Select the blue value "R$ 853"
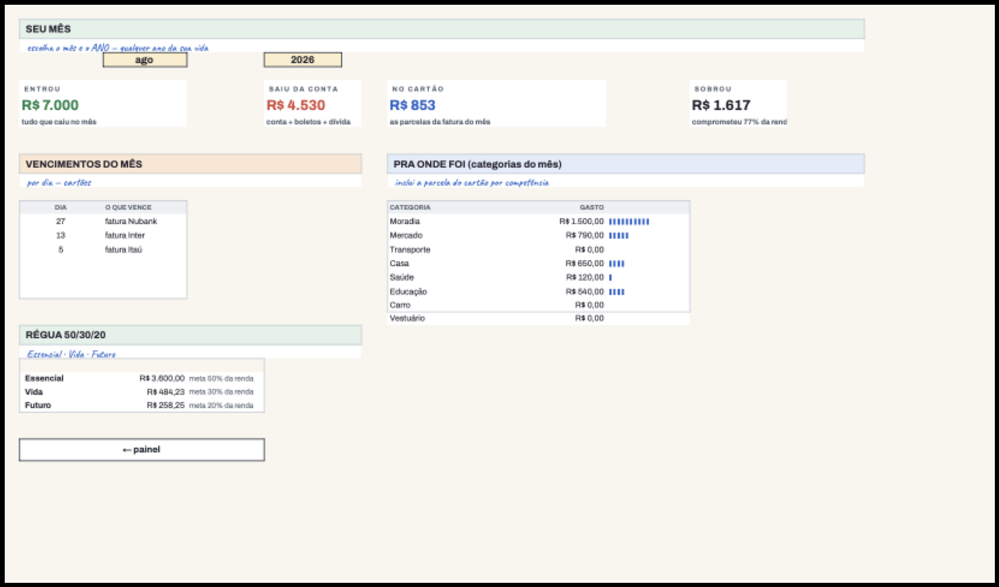 pos(412,105)
